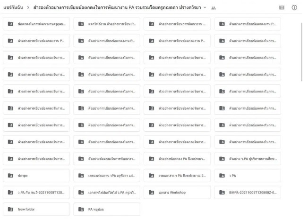Screen dimensions: 308x219
Task: Click folder icon of 'รวมเอกสาร ว PA ปีงบประมาณ'
Action: [152, 176]
